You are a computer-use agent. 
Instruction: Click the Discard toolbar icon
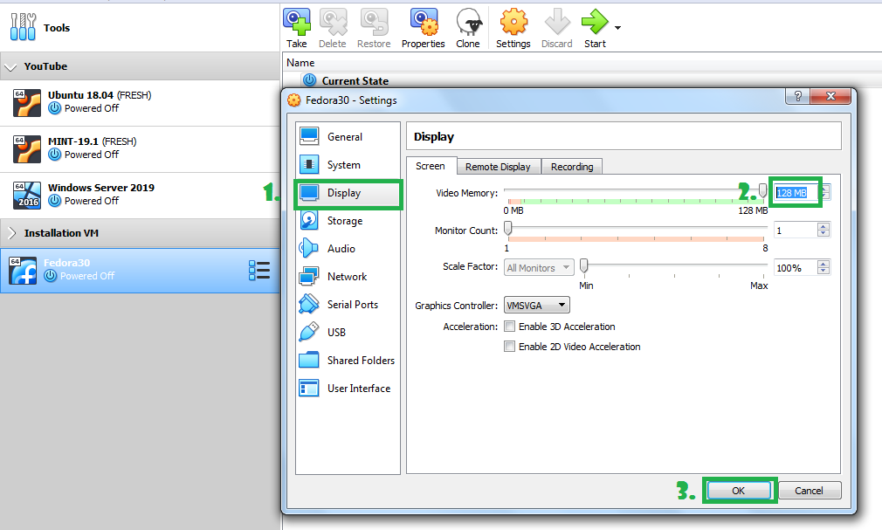pos(557,23)
